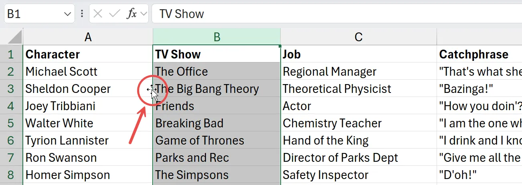This screenshot has width=522, height=185.
Task: Click the three-dot handle beside Name Box
Action: click(x=82, y=14)
